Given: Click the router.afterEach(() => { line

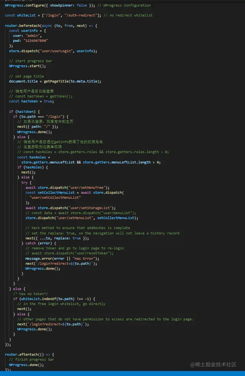Looking at the screenshot, I should [30, 355].
